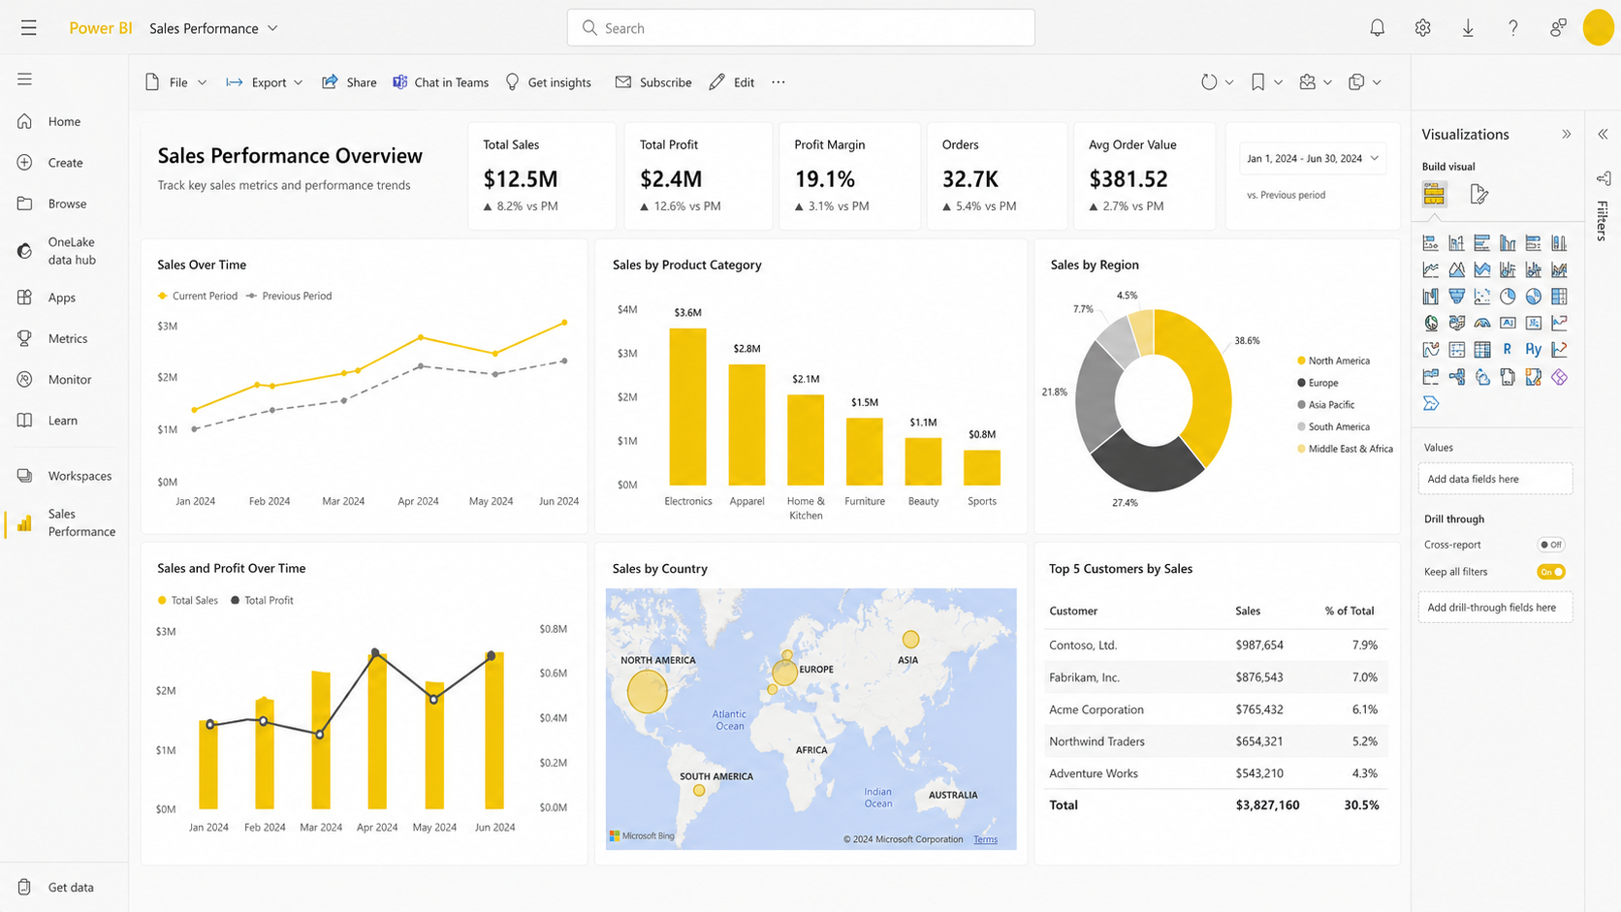1621x912 pixels.
Task: Select the Build visual fields icon
Action: [x=1434, y=194]
